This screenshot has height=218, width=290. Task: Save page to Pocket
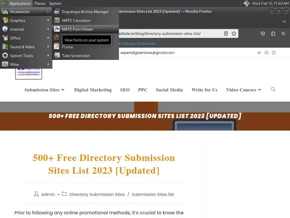coord(263,33)
